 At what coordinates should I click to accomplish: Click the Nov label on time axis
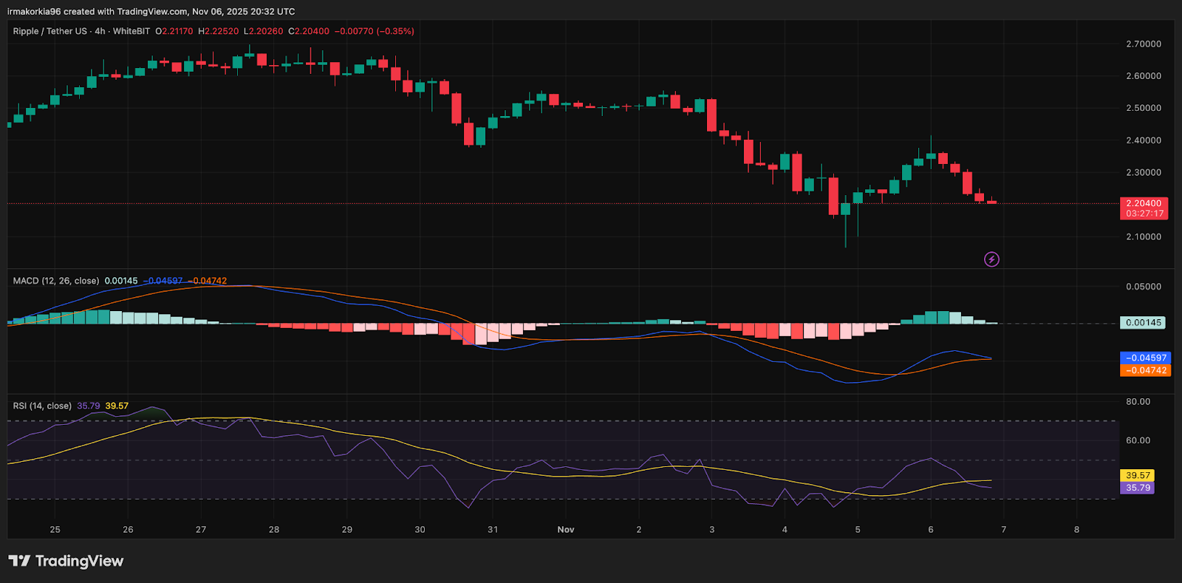(565, 529)
